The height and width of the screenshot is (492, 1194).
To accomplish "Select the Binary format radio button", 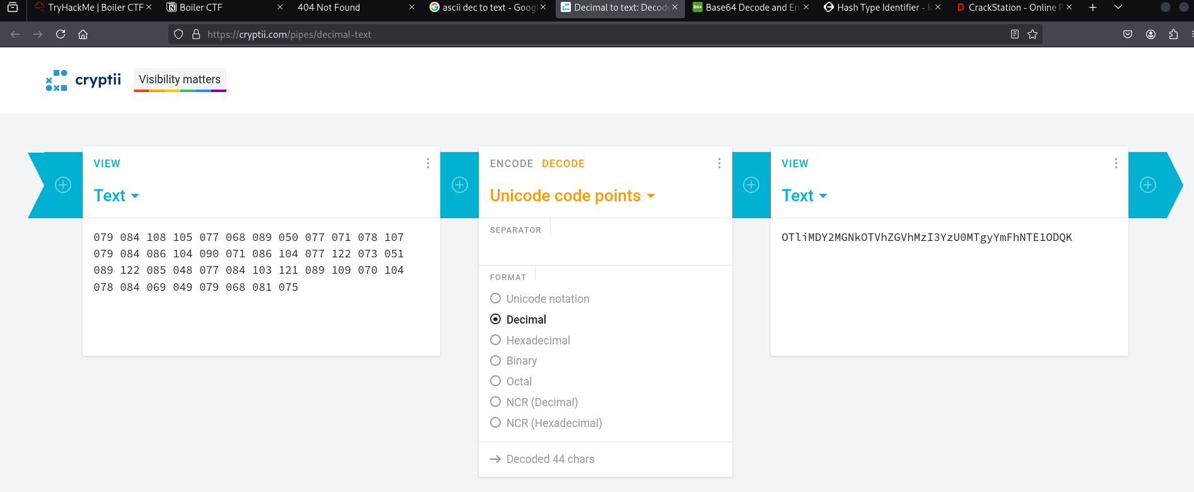I will pos(496,361).
